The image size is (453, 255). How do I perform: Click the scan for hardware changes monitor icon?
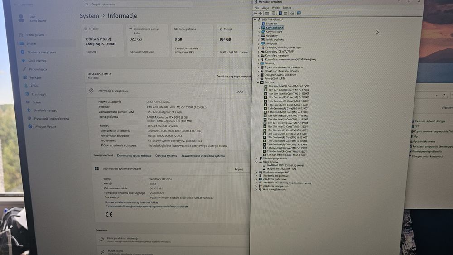[x=299, y=13]
